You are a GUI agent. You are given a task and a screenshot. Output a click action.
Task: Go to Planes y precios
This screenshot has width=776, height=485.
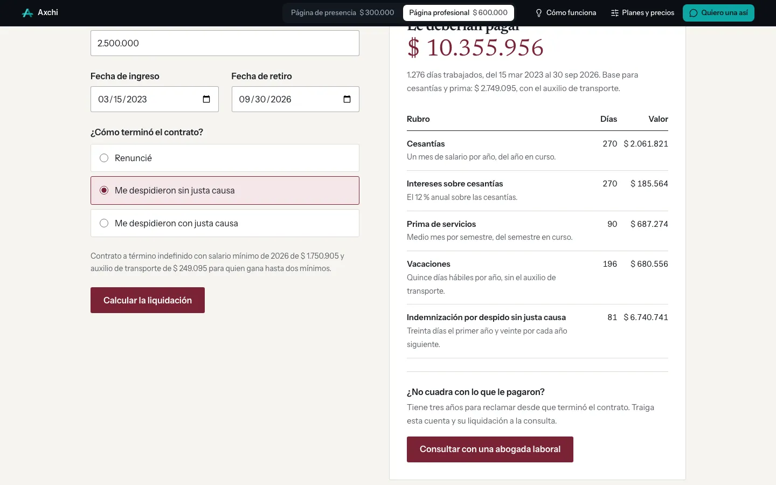coord(642,13)
